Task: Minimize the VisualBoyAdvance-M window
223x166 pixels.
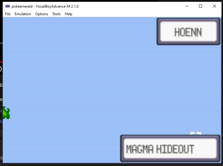Action: tap(187, 6)
